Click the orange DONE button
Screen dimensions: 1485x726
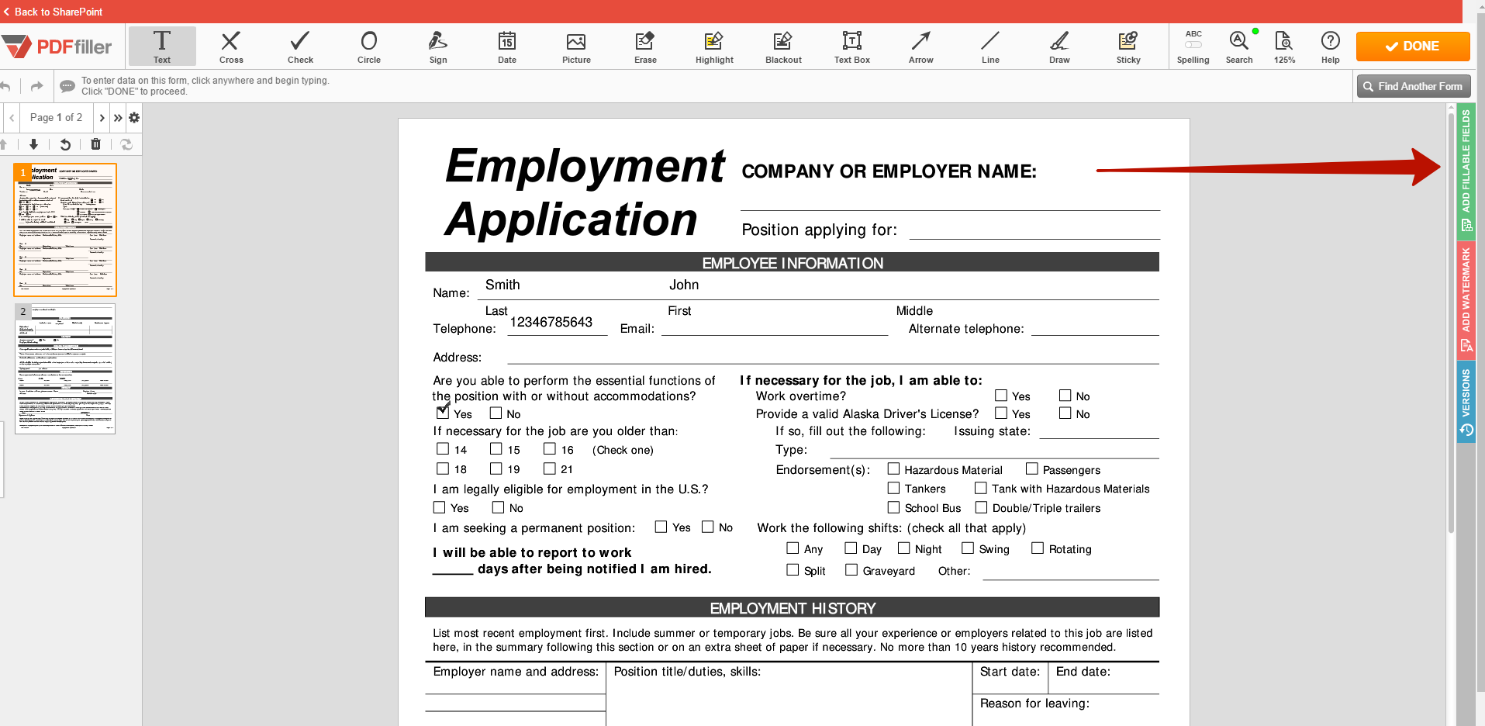pos(1413,47)
